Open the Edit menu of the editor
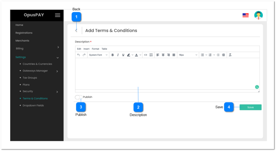This screenshot has width=276, height=151. click(79, 49)
